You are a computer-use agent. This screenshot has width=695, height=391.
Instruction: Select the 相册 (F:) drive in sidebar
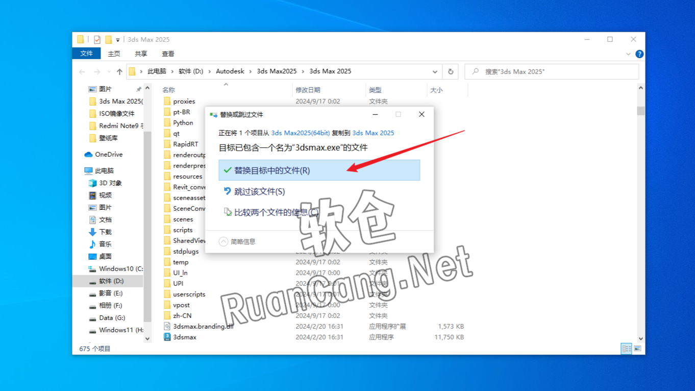[106, 305]
